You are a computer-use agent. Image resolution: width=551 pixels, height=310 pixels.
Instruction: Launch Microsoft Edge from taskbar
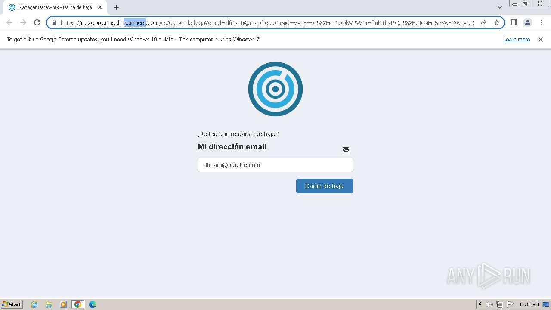coord(93,304)
